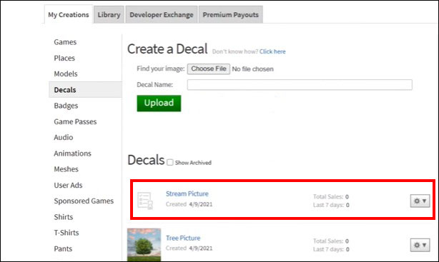439x262 pixels.
Task: Select Models in the sidebar
Action: click(66, 74)
